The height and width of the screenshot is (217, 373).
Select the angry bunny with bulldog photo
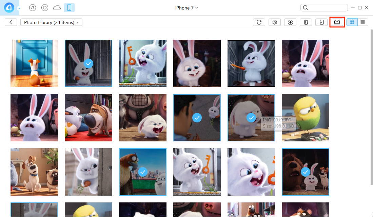[x=143, y=118]
